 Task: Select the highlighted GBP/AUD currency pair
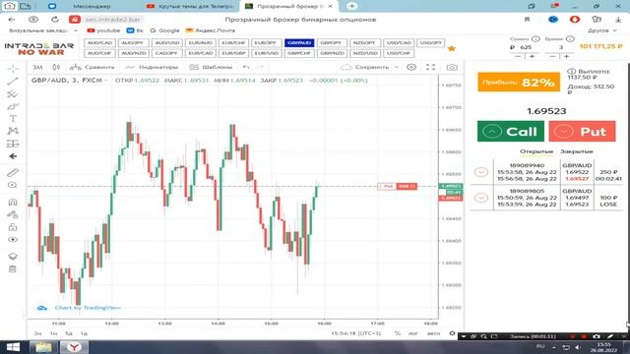[x=299, y=42]
